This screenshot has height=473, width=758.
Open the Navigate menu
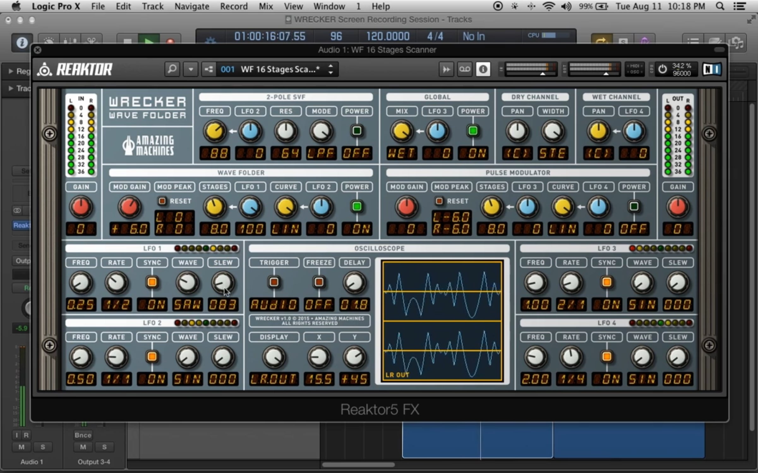pyautogui.click(x=192, y=6)
